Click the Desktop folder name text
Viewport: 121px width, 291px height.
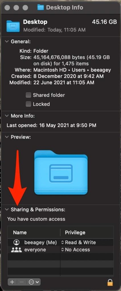pyautogui.click(x=35, y=22)
